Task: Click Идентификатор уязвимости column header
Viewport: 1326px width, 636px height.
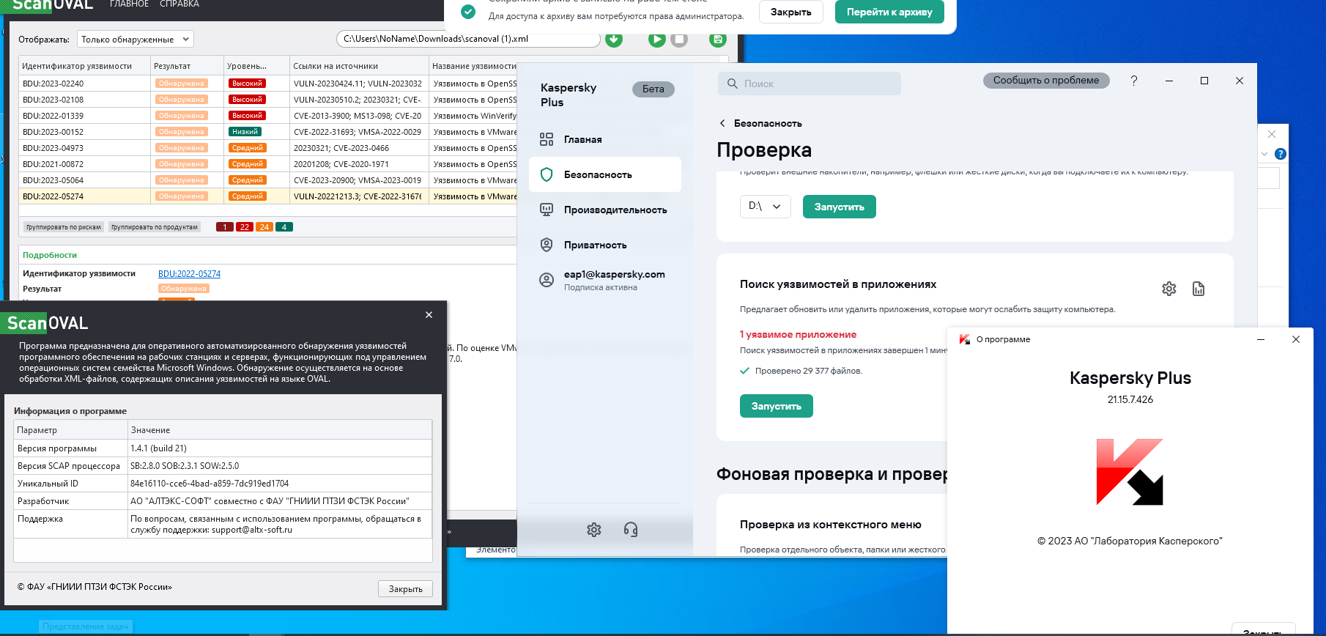Action: pos(84,66)
